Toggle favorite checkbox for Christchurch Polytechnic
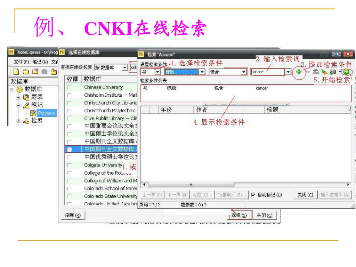The image size is (356, 267). click(x=69, y=111)
